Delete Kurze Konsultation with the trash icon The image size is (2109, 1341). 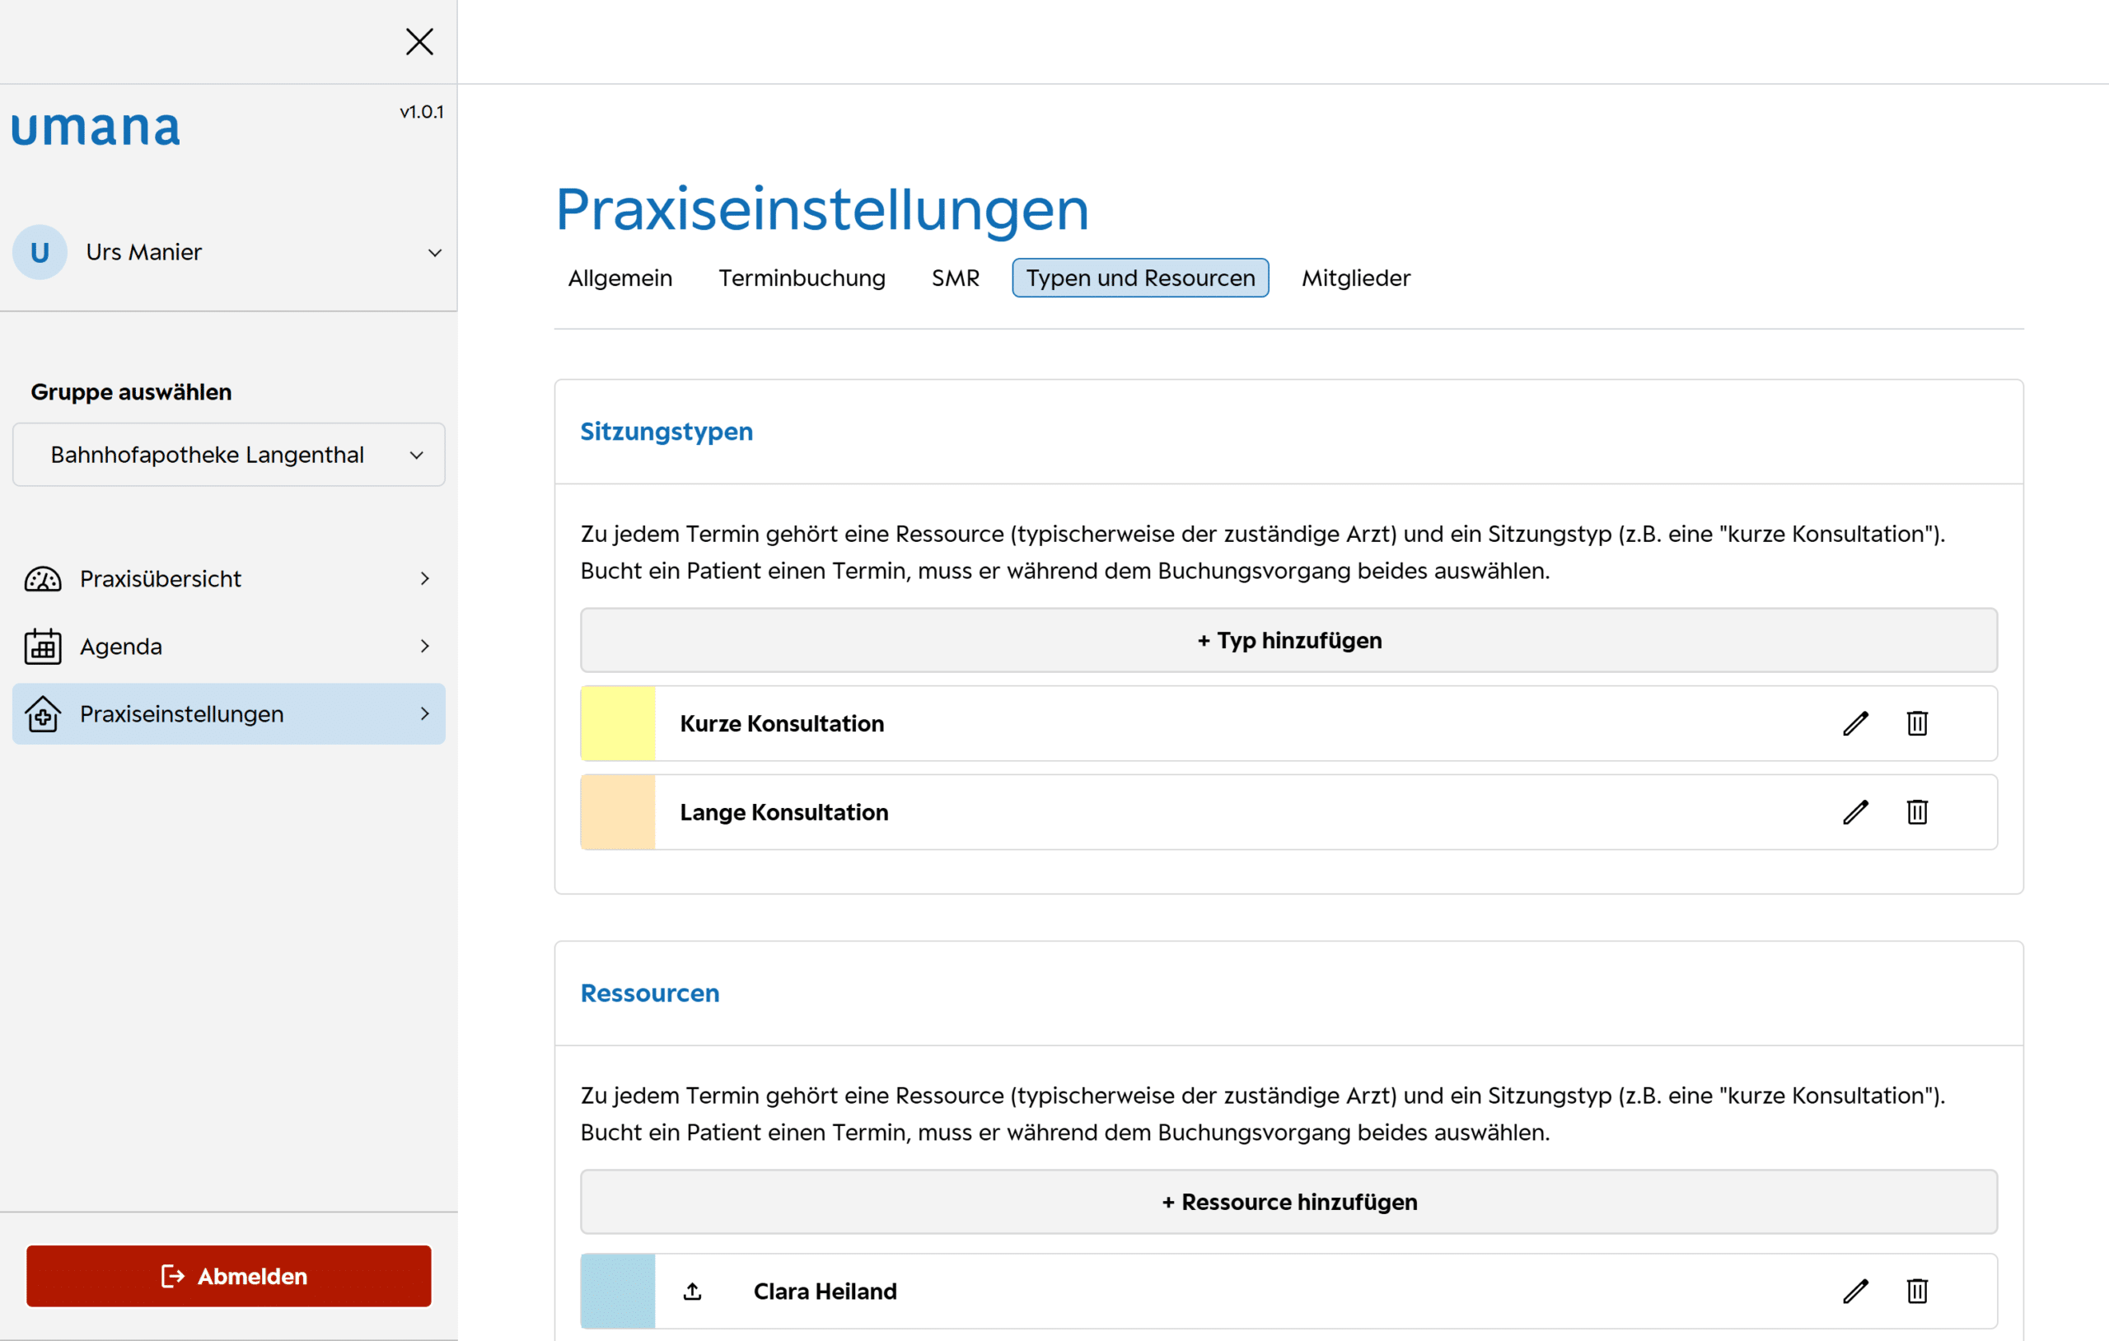click(x=1917, y=723)
